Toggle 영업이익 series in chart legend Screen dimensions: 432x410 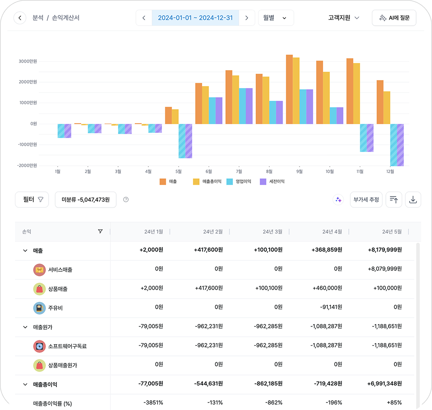236,181
